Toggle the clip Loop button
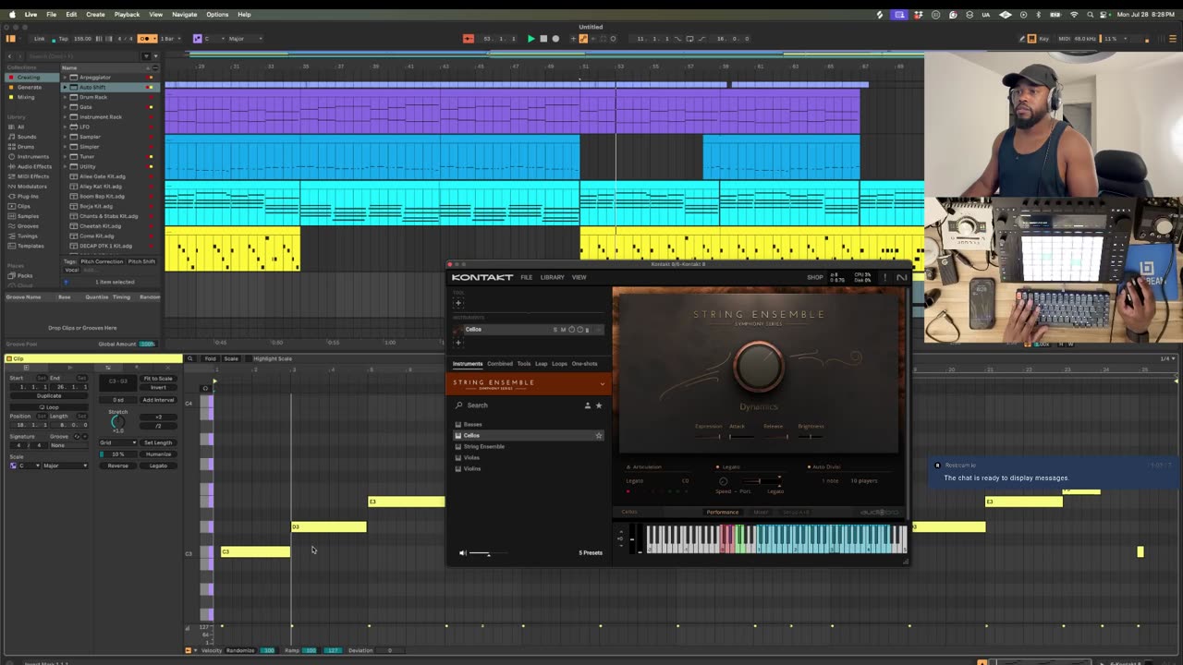The width and height of the screenshot is (1183, 665). (49, 406)
